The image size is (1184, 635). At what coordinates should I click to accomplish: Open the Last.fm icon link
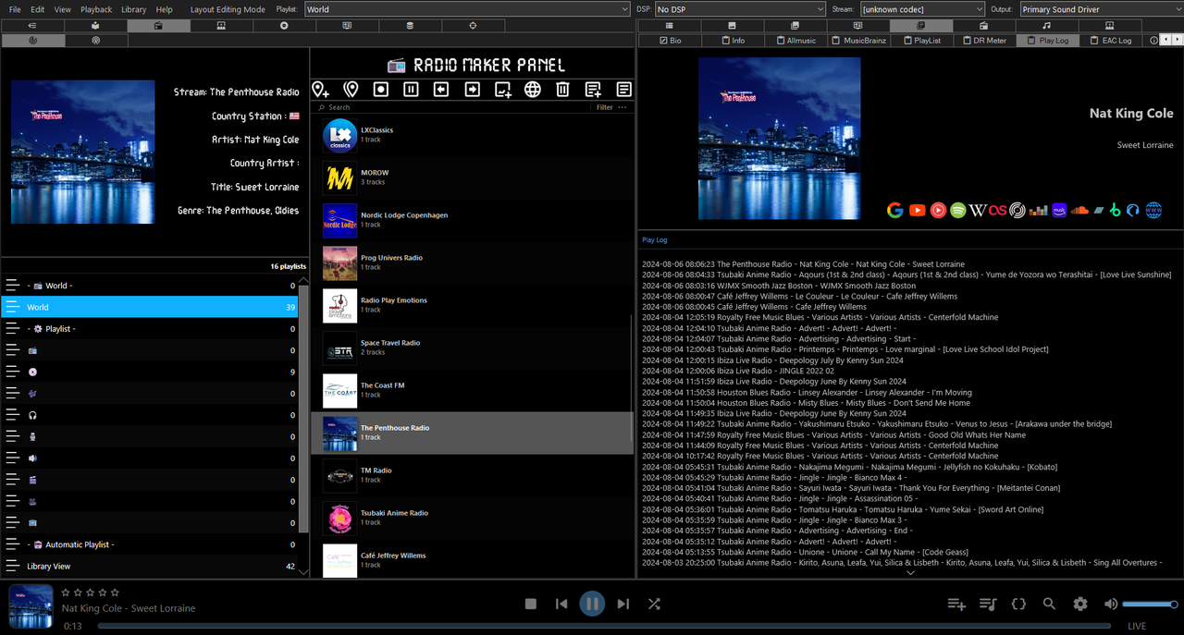tap(998, 211)
